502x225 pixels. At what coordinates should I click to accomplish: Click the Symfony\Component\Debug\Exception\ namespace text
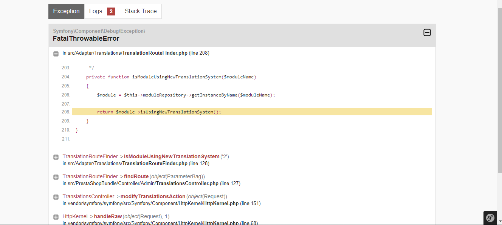click(x=99, y=31)
